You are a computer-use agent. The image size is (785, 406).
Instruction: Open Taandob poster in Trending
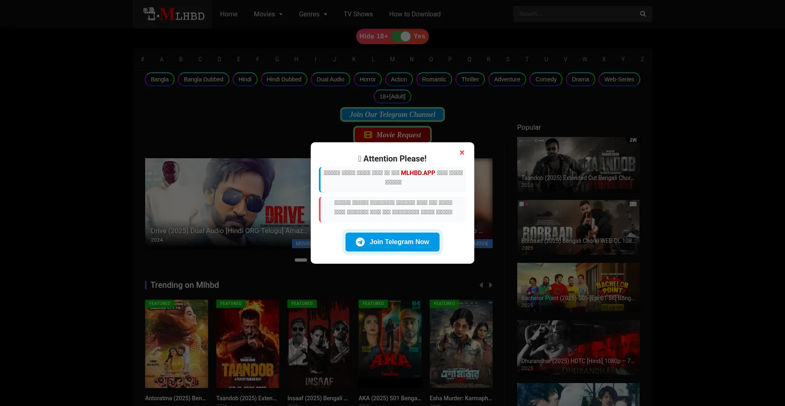248,344
